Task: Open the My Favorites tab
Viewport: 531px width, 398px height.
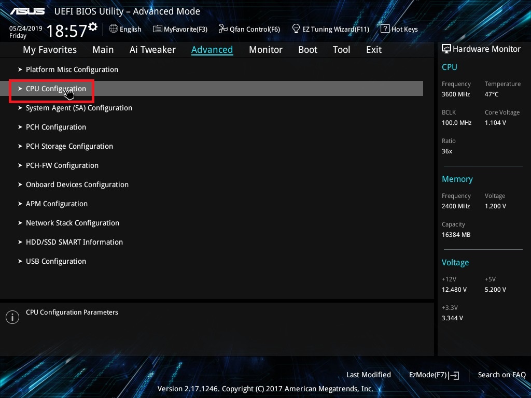Action: [x=50, y=50]
